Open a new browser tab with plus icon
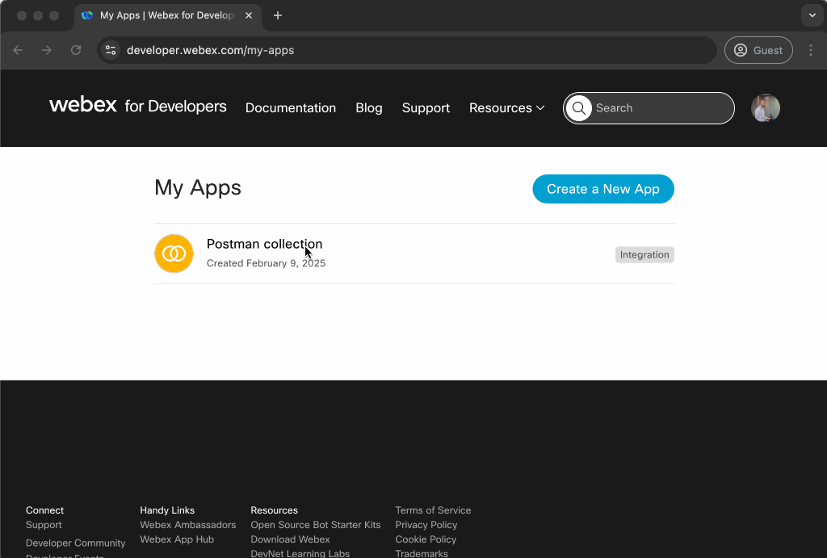The image size is (827, 558). [x=278, y=15]
